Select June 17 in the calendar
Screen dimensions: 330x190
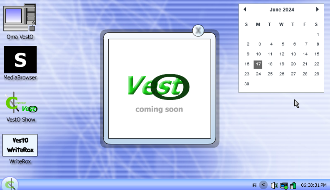coord(258,64)
